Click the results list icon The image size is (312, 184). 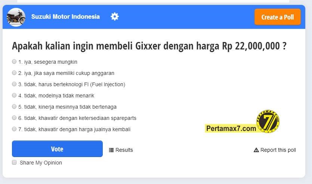[x=111, y=150]
